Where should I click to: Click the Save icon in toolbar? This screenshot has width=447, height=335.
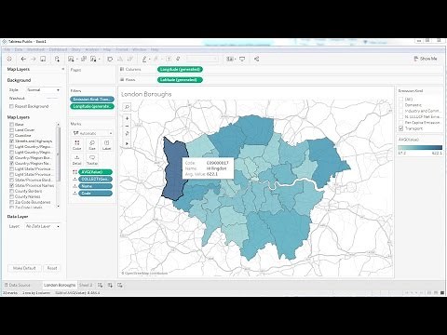click(43, 59)
